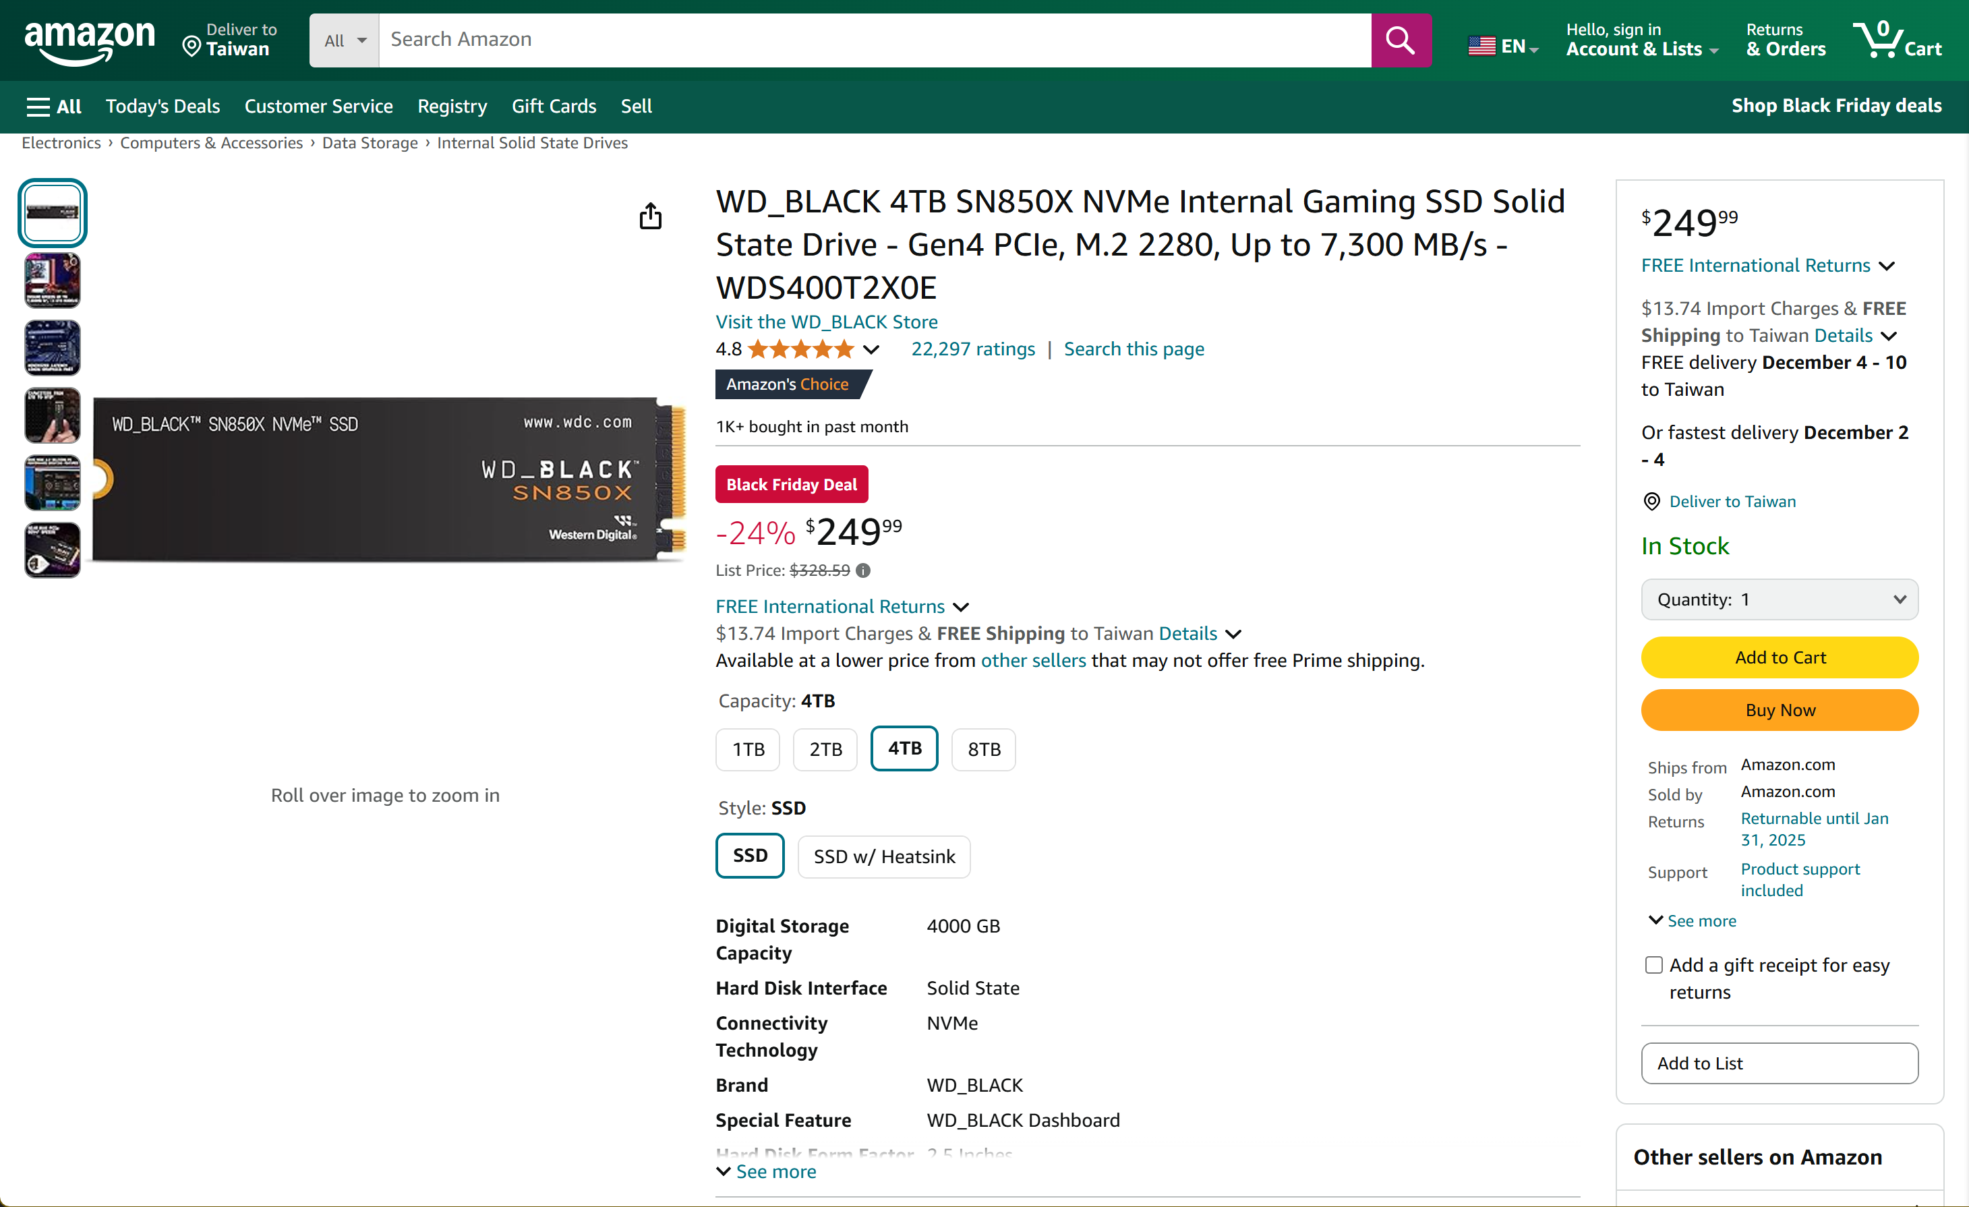Select the fifth product thumbnail image
Viewport: 1969px width, 1207px height.
[x=53, y=483]
